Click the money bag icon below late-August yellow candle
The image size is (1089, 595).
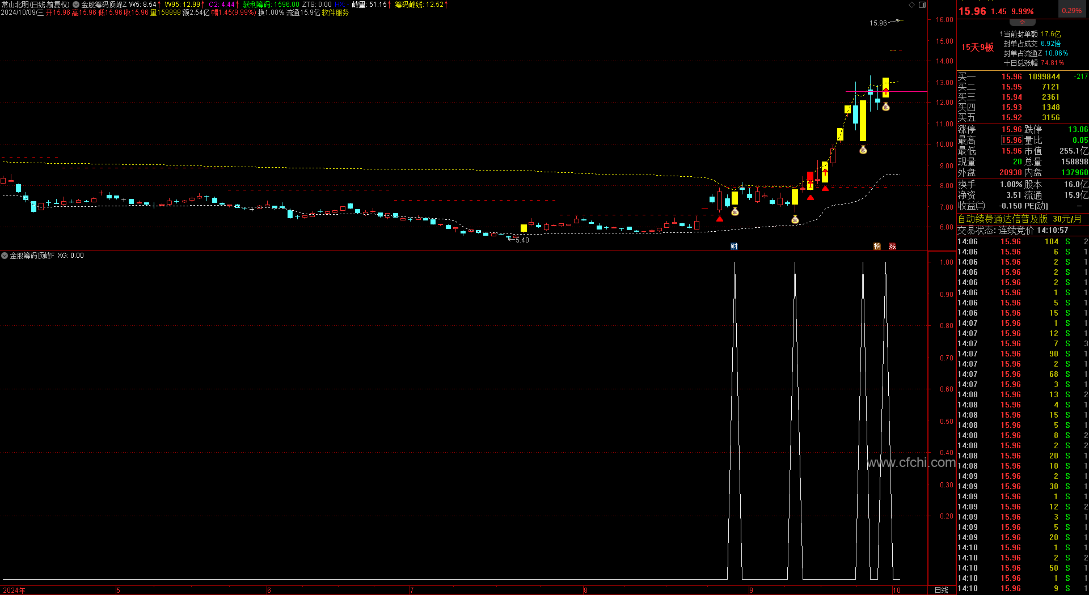tap(735, 211)
